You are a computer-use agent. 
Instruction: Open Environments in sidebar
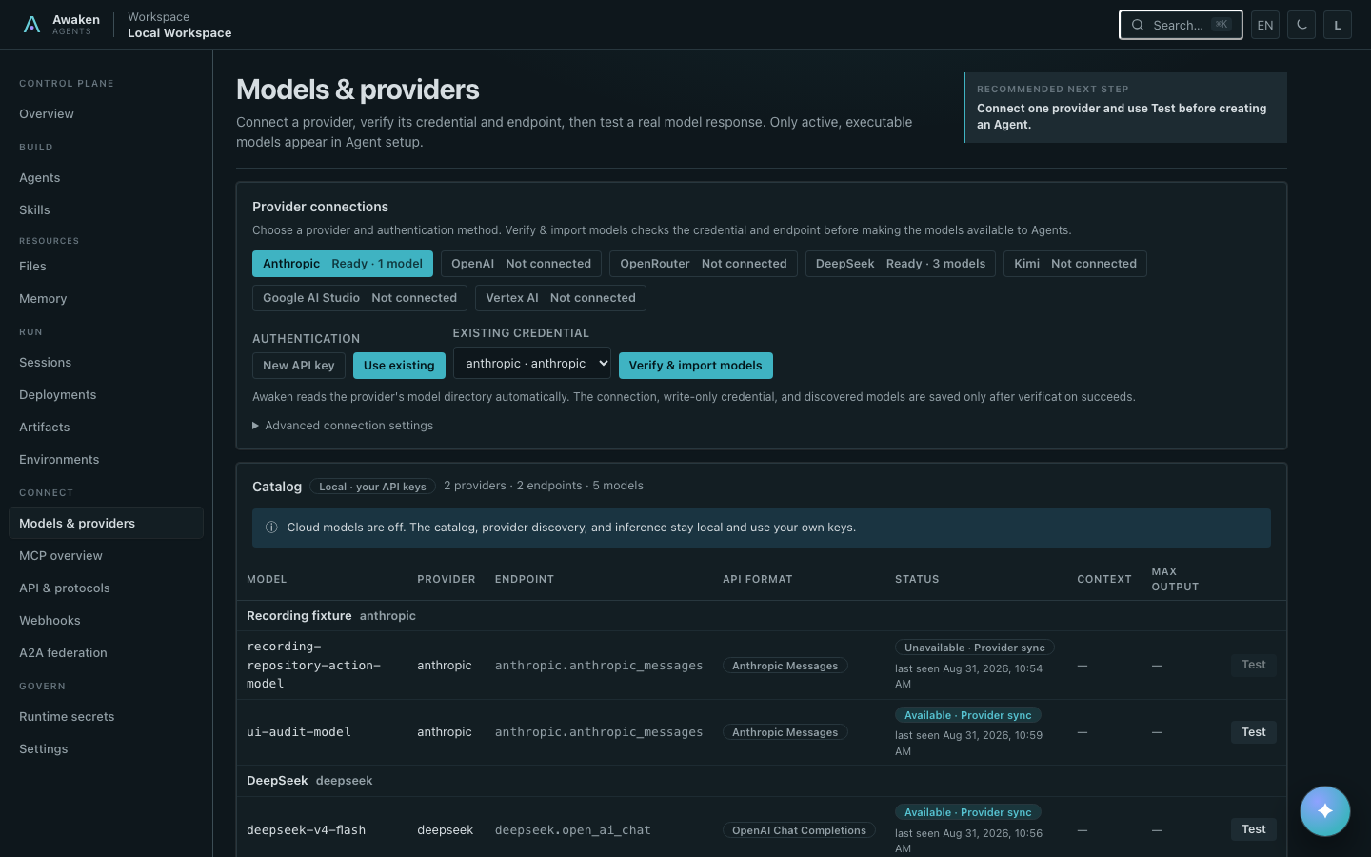106,460
